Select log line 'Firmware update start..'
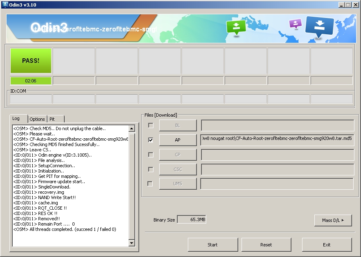This screenshot has width=361, height=257. click(x=49, y=182)
